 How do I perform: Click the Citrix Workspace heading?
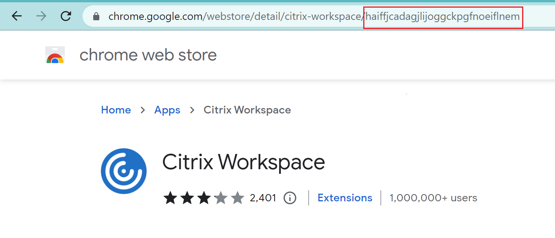[x=244, y=162]
